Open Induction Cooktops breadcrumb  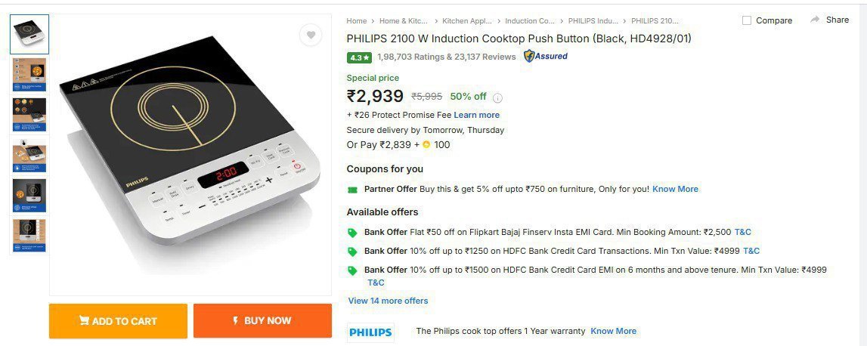click(530, 21)
